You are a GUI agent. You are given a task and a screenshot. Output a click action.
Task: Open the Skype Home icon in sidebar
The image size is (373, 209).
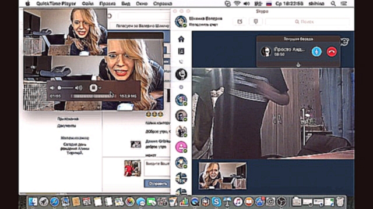pyautogui.click(x=181, y=39)
